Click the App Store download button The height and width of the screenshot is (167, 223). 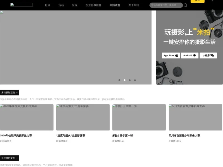[x=171, y=55]
